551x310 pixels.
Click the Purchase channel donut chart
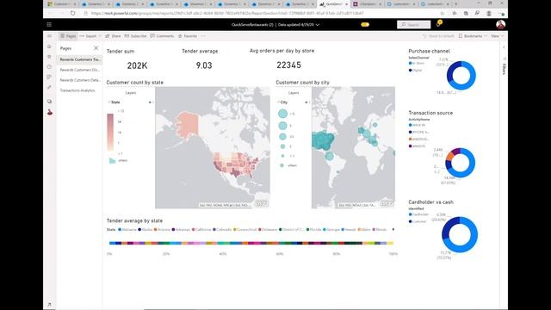461,75
